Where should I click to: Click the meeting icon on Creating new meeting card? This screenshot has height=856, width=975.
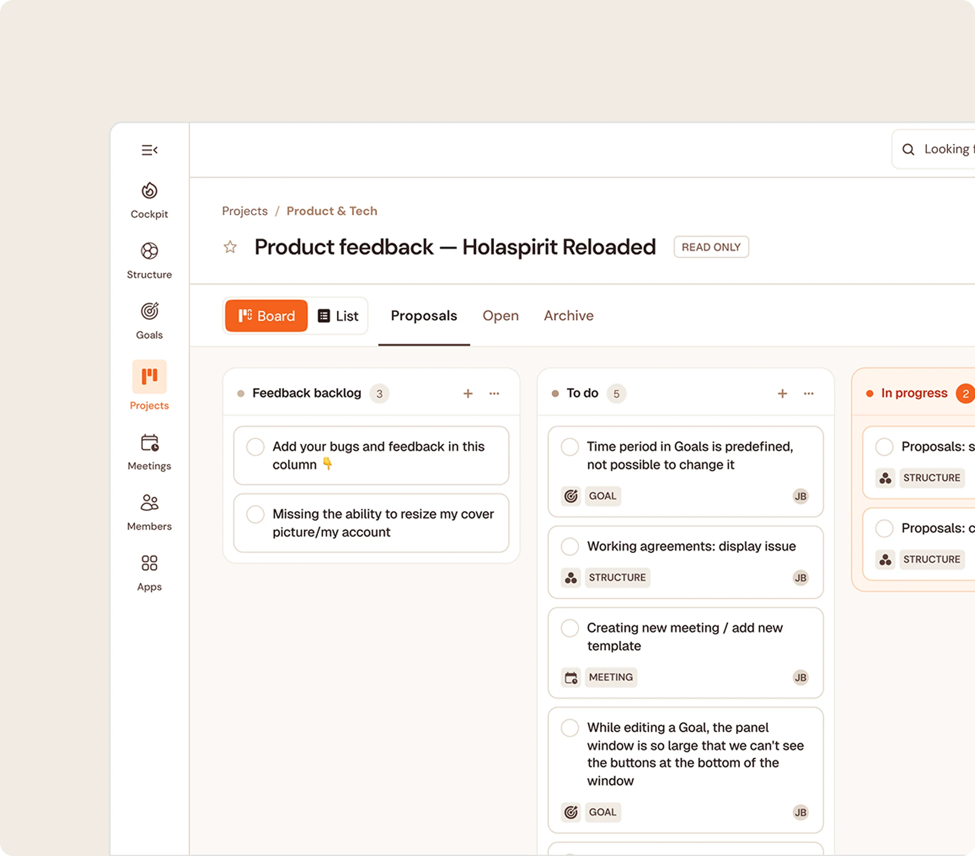coord(571,677)
